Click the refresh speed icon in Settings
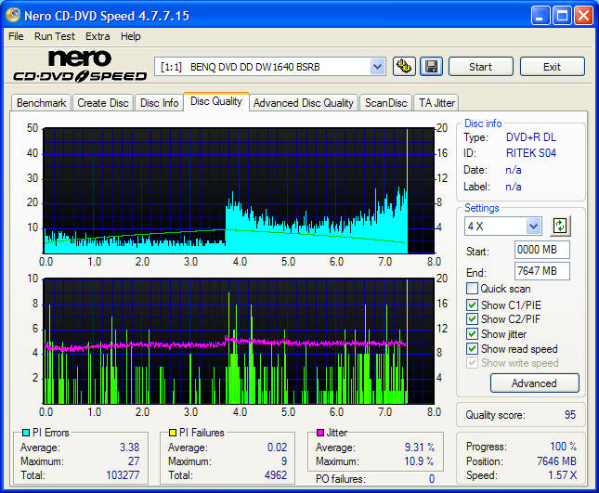Viewport: 599px width, 493px height. 559,226
